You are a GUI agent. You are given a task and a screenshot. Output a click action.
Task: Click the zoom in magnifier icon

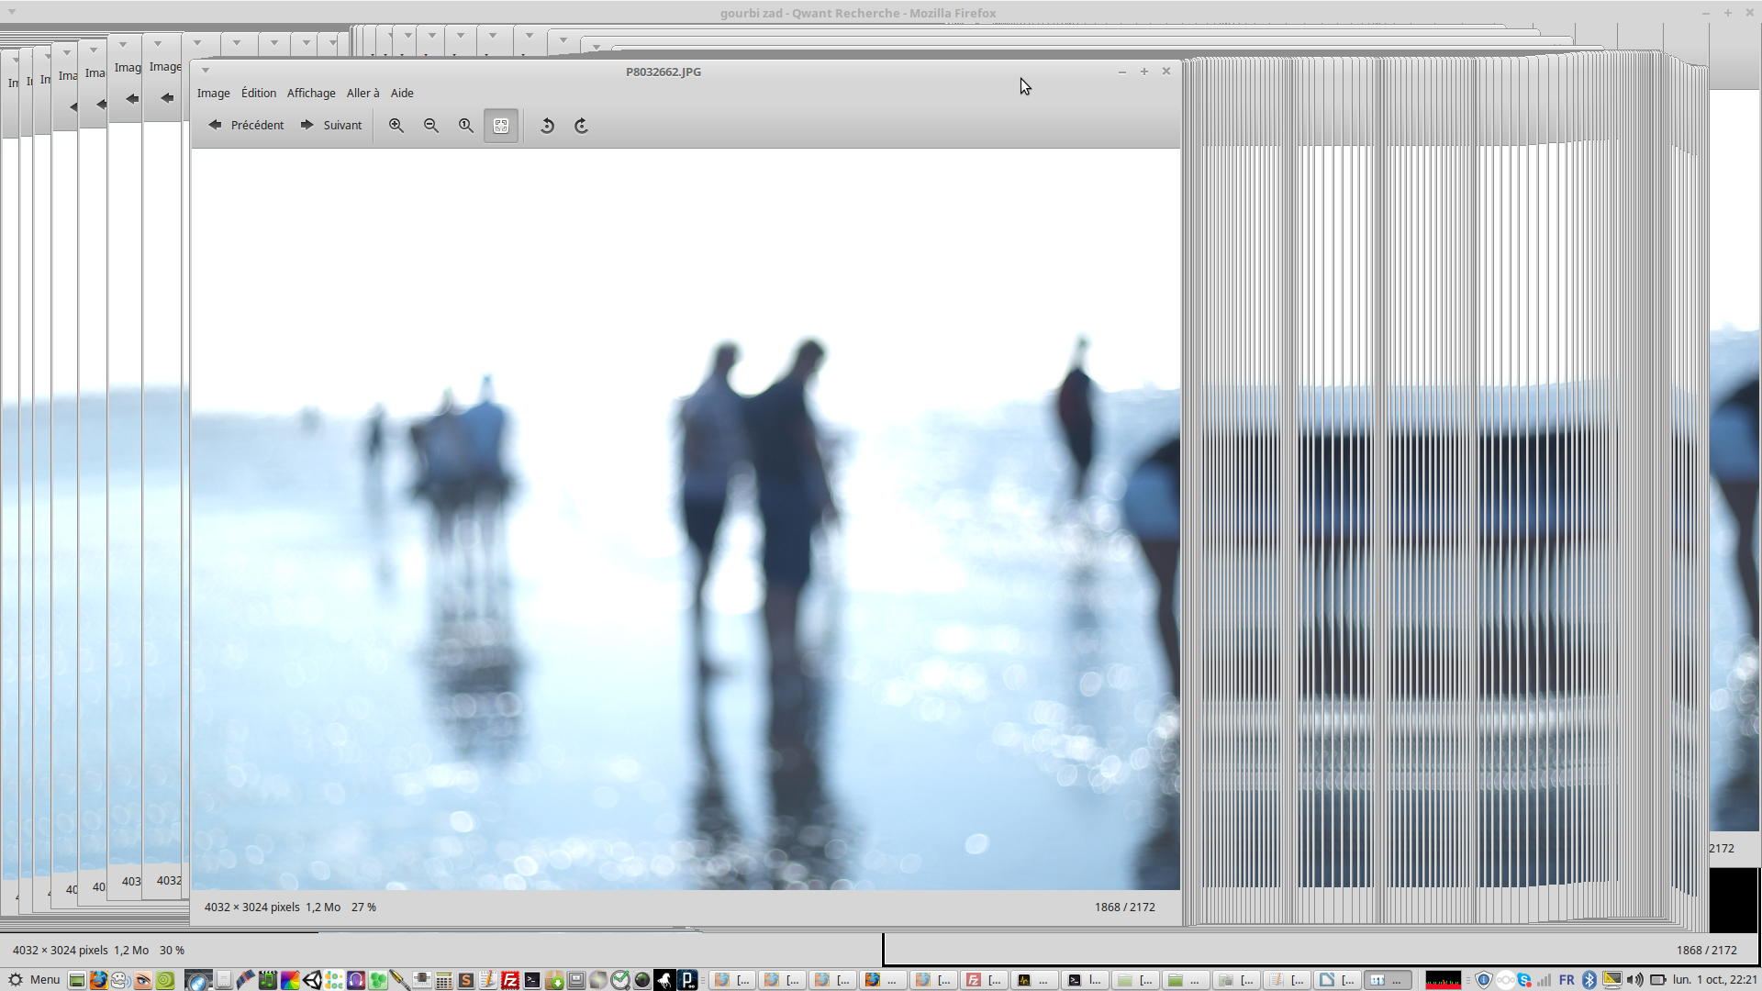396,126
